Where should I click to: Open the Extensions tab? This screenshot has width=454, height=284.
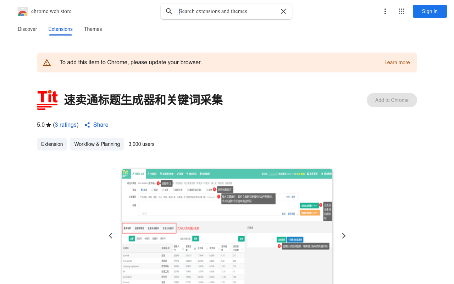tap(60, 29)
